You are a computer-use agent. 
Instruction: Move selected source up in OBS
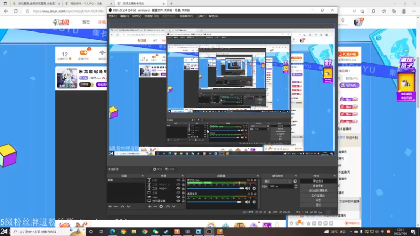pos(167,206)
